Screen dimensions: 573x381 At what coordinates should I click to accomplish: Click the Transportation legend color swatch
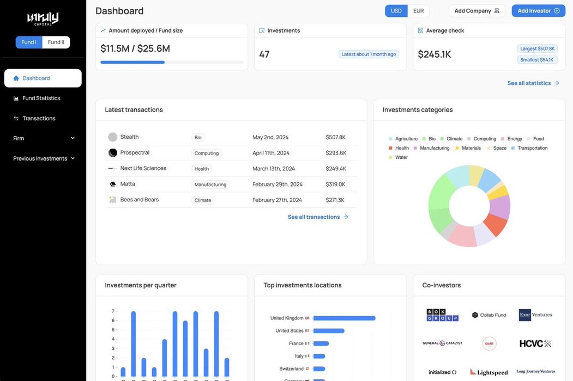pyautogui.click(x=513, y=148)
